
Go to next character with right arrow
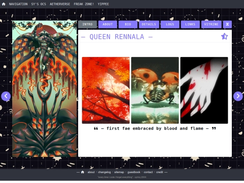click(x=238, y=96)
